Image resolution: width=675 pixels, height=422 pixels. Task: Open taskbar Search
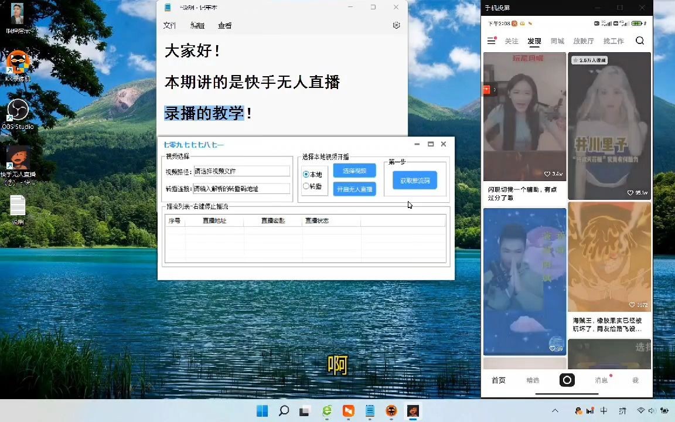(284, 411)
